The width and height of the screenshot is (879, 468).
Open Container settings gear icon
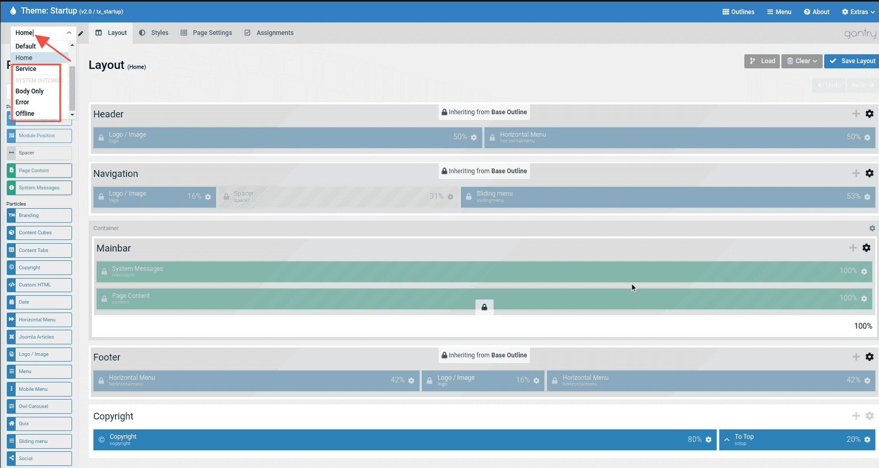click(x=872, y=229)
